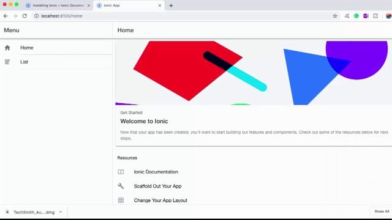Open the Change Your App Layout link

[160, 200]
